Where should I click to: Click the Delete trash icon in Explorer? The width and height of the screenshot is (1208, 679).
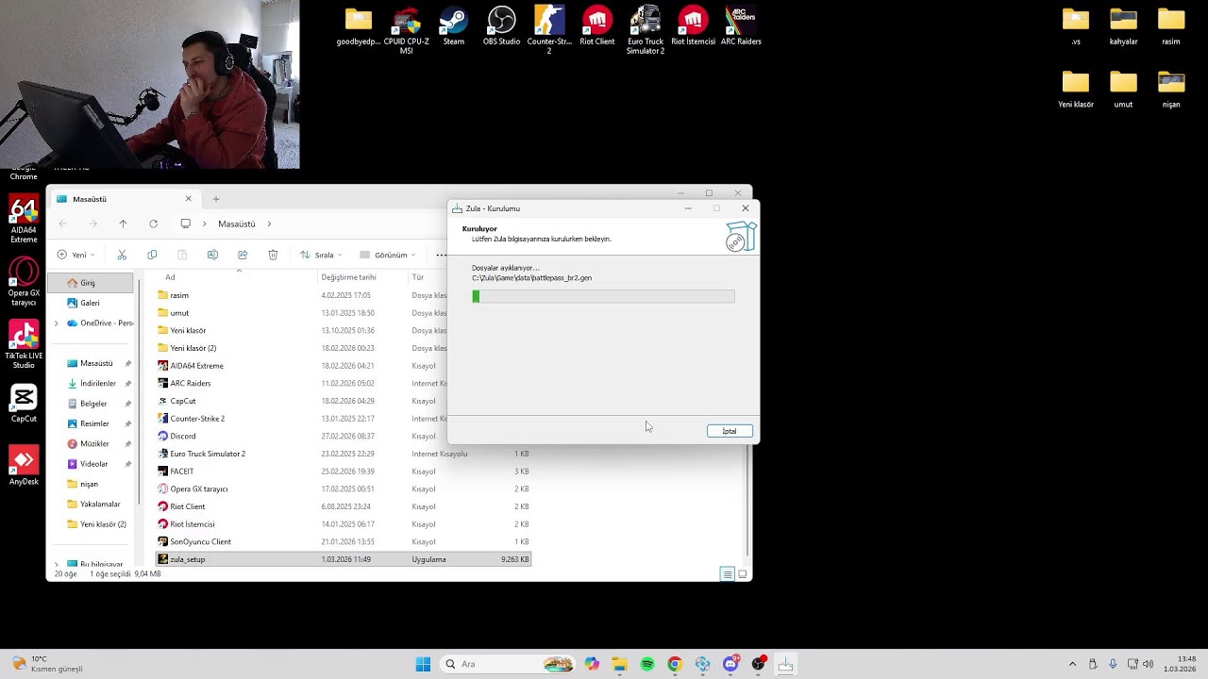273,255
